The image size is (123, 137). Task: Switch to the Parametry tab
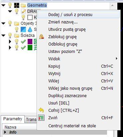point(13,119)
